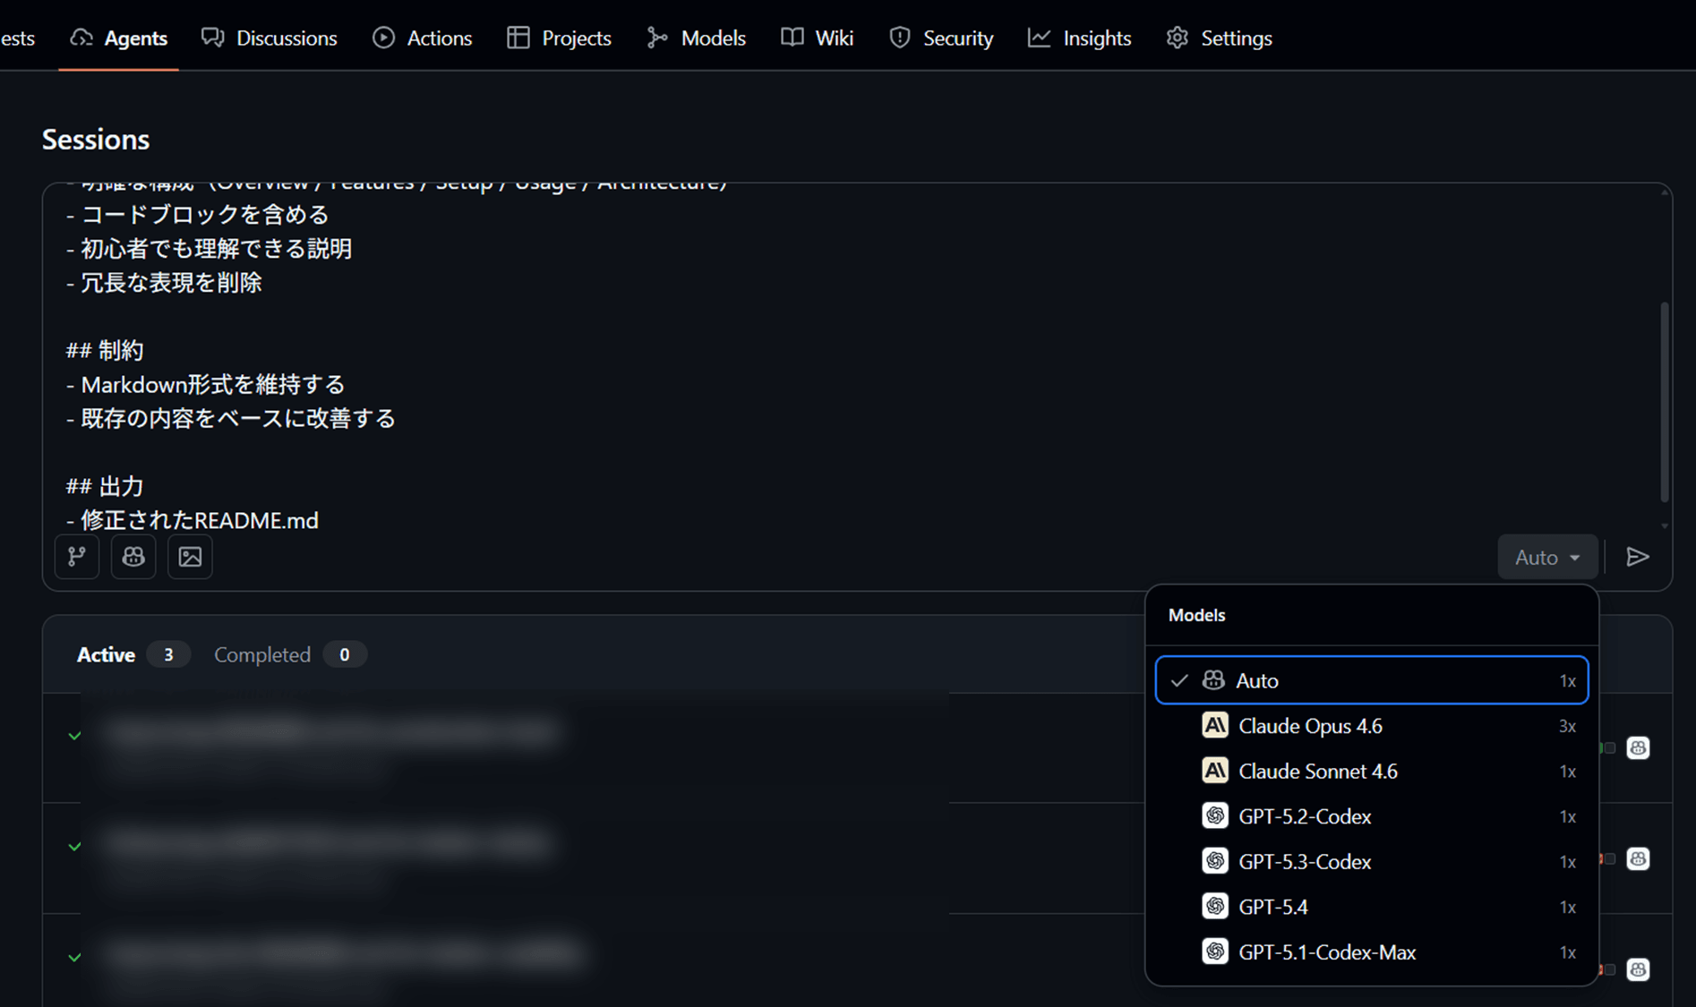1696x1007 pixels.
Task: Click the Copilot icon on the third session row
Action: click(1638, 969)
